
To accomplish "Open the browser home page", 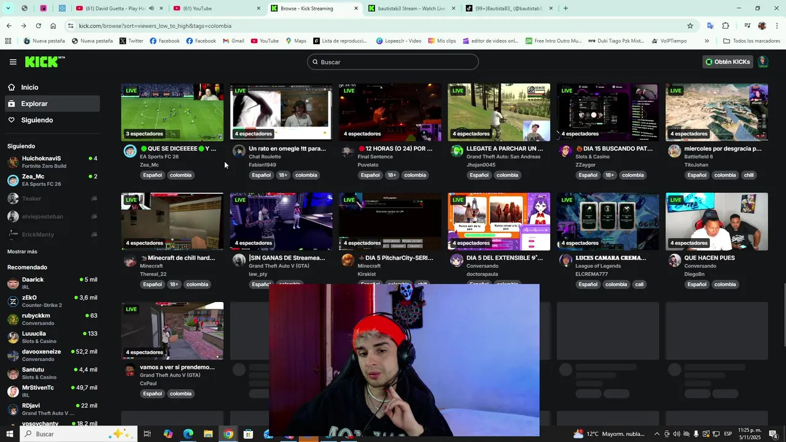I will (x=53, y=26).
